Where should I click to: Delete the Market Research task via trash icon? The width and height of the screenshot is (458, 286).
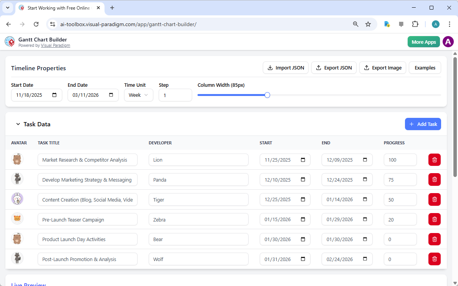pos(434,160)
